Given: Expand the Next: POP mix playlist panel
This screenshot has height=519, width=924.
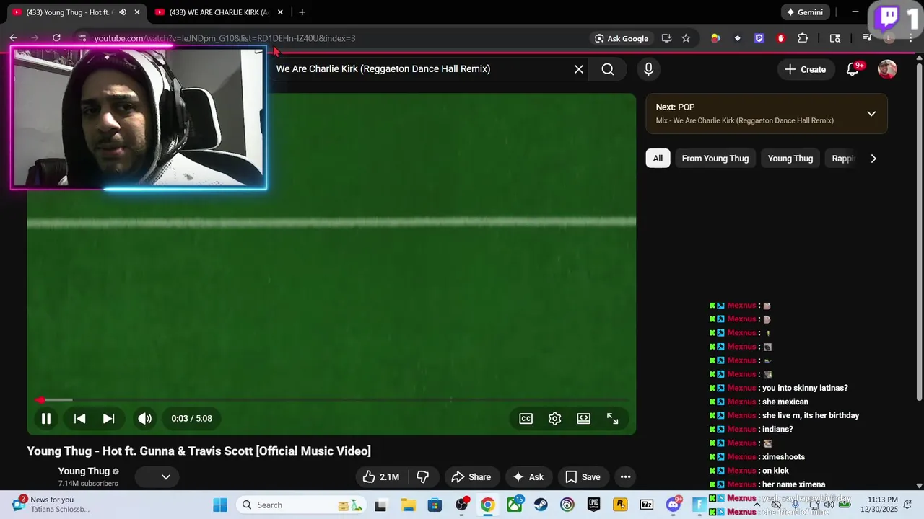Looking at the screenshot, I should pos(871,114).
